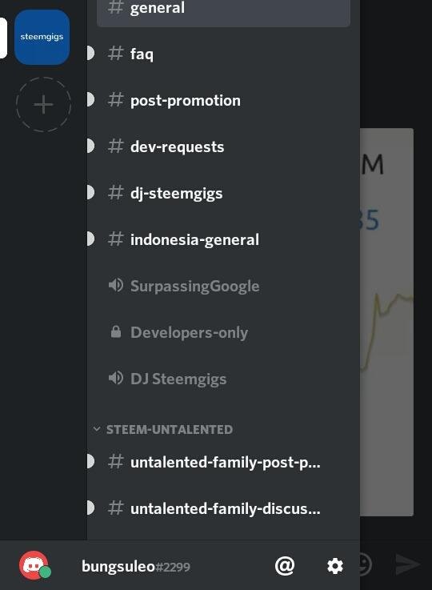This screenshot has height=590, width=432.
Task: Open mentions with the @ icon
Action: (x=285, y=566)
